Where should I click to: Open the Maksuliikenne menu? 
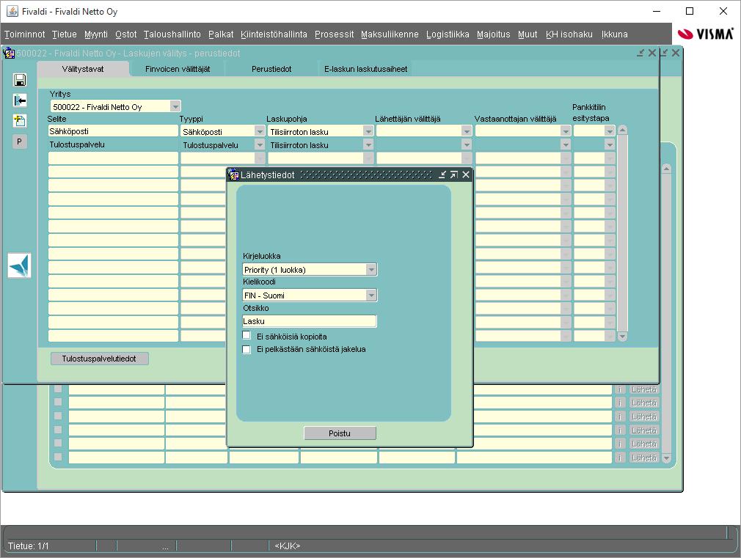390,34
